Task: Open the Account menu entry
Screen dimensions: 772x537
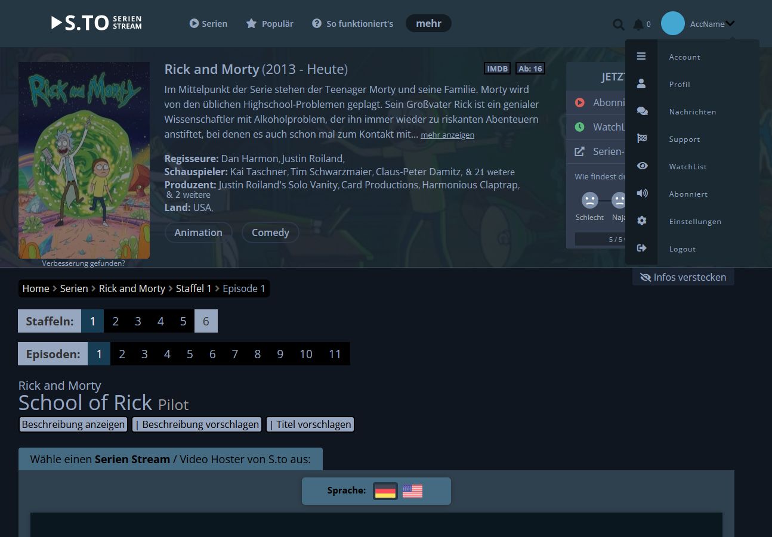Action: point(684,57)
